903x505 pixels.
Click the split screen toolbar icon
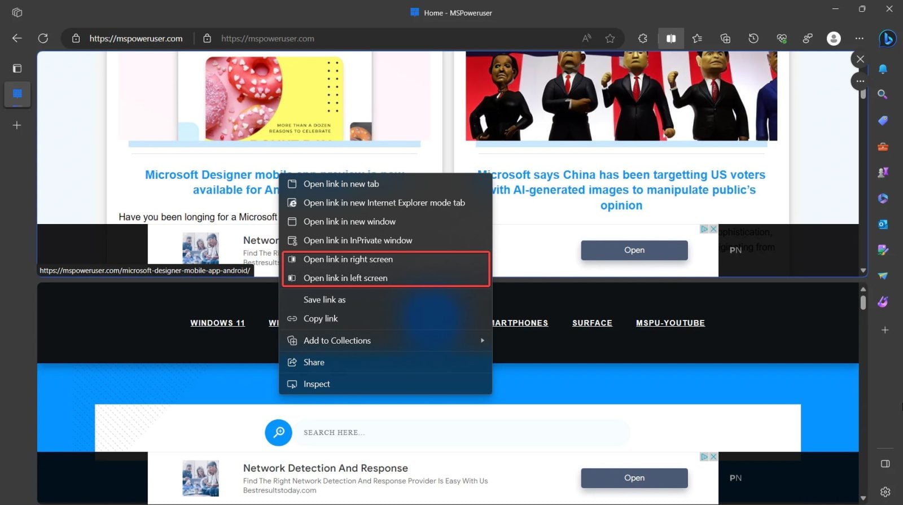tap(670, 38)
